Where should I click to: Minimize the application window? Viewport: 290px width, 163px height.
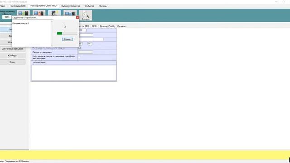coord(277,2)
